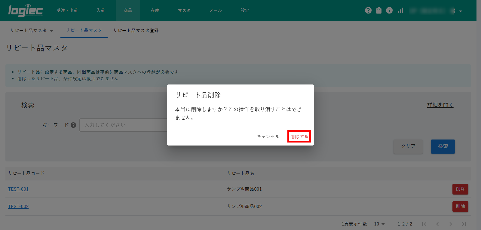This screenshot has width=481, height=230.
Task: Click the keyword help tooltip icon
Action: click(73, 125)
